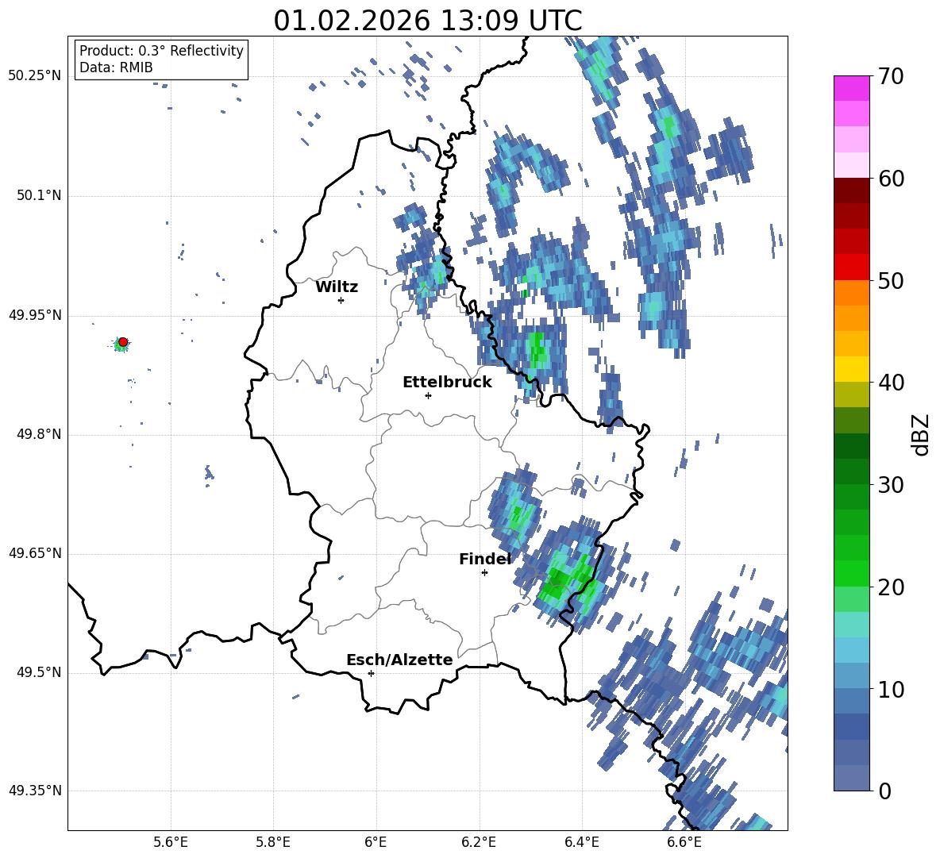Click the yellow colorbar segment above 40
This screenshot has width=940, height=858.
(x=851, y=369)
